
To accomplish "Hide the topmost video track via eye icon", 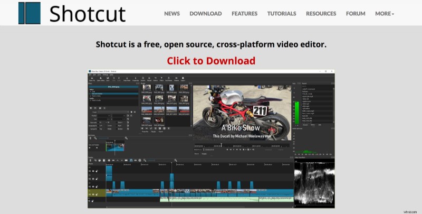I will click(x=93, y=171).
